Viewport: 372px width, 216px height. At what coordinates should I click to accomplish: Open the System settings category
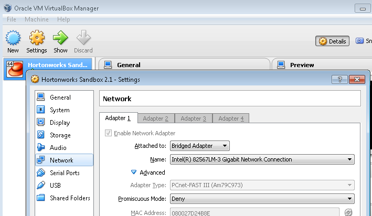tap(64, 110)
